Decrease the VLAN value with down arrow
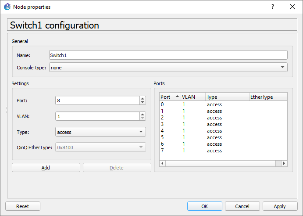The height and width of the screenshot is (216, 303). tap(143, 118)
